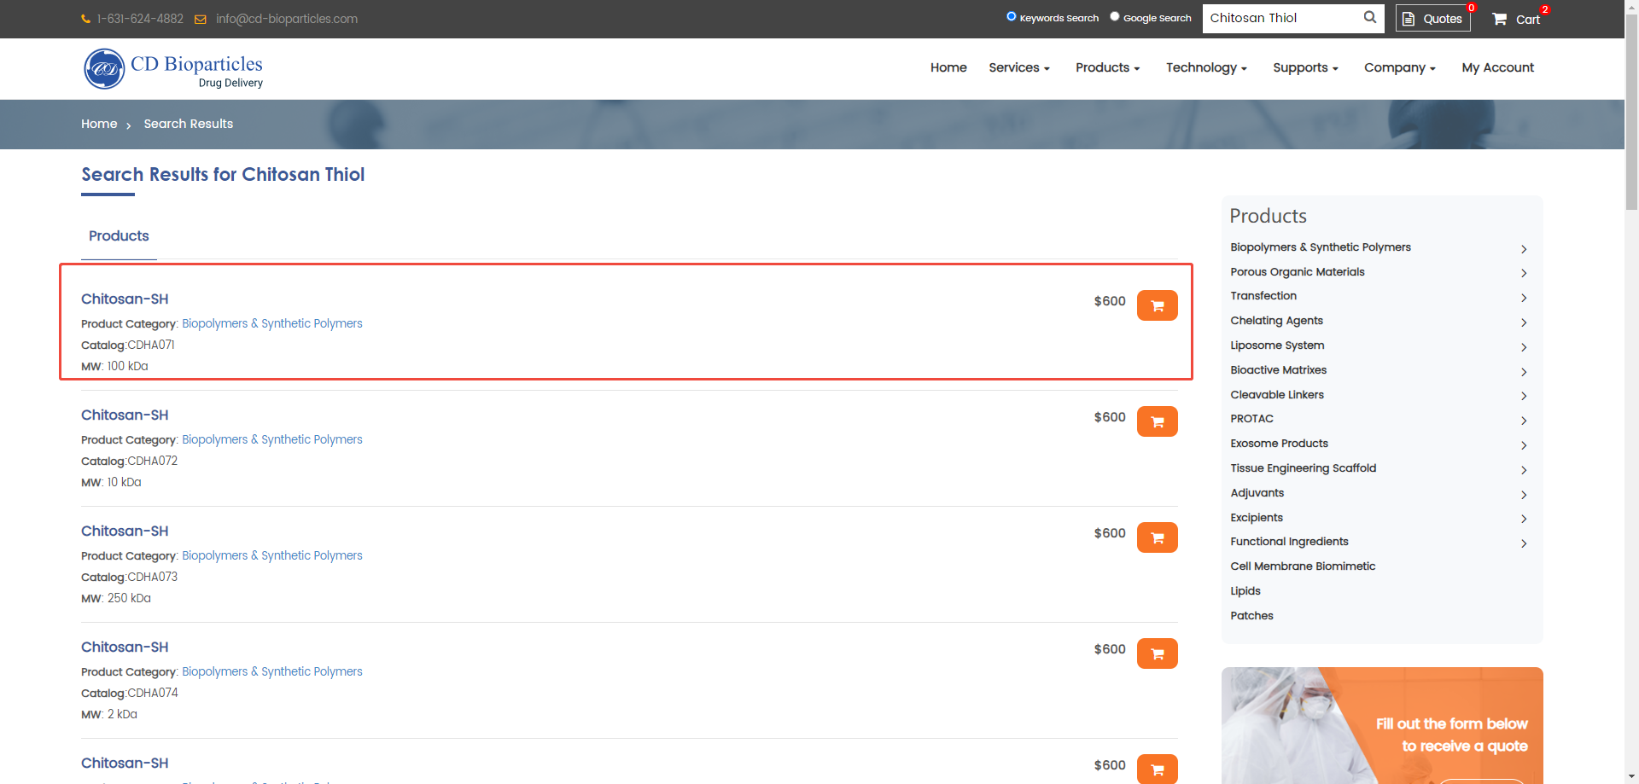
Task: Expand Biopolymers & Synthetic Polymers chevron
Action: (x=1524, y=249)
